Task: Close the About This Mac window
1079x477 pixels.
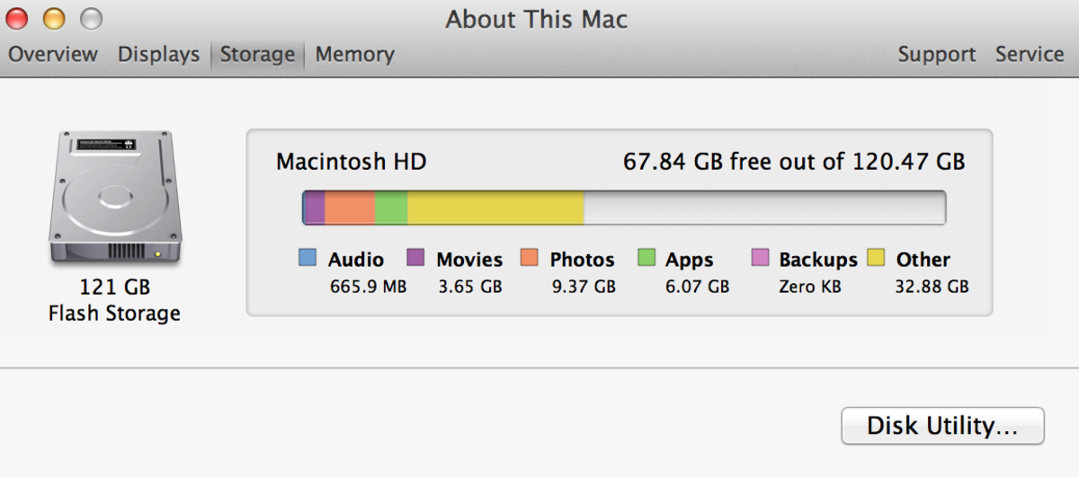Action: point(17,18)
